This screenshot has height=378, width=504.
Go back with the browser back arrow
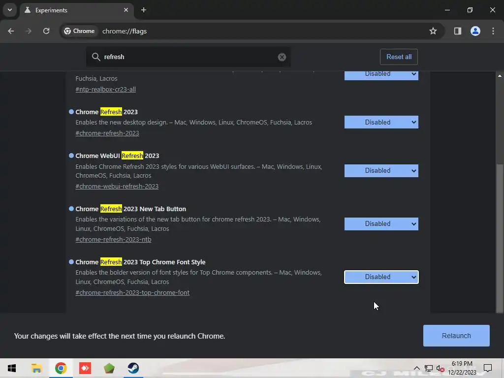click(11, 31)
